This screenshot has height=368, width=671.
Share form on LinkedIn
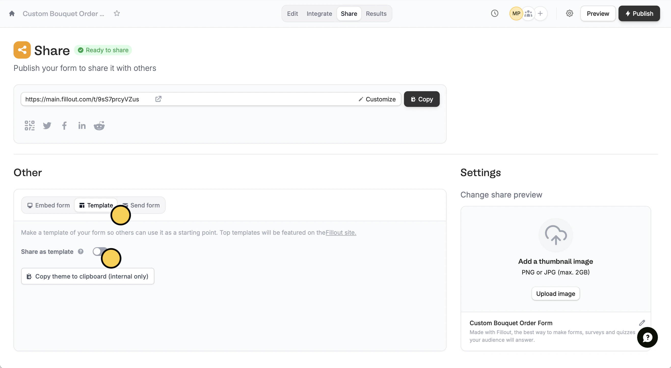coord(82,126)
